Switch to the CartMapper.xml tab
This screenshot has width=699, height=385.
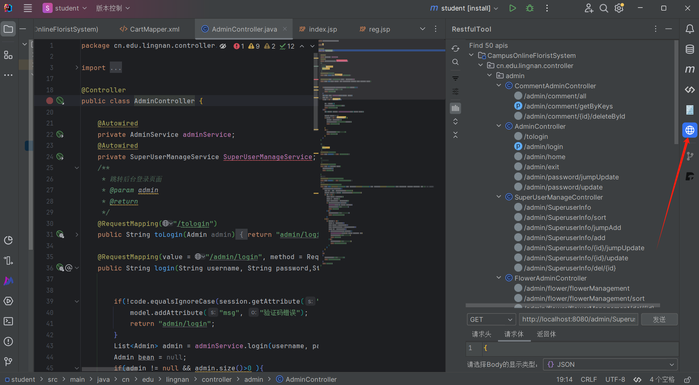pos(150,29)
